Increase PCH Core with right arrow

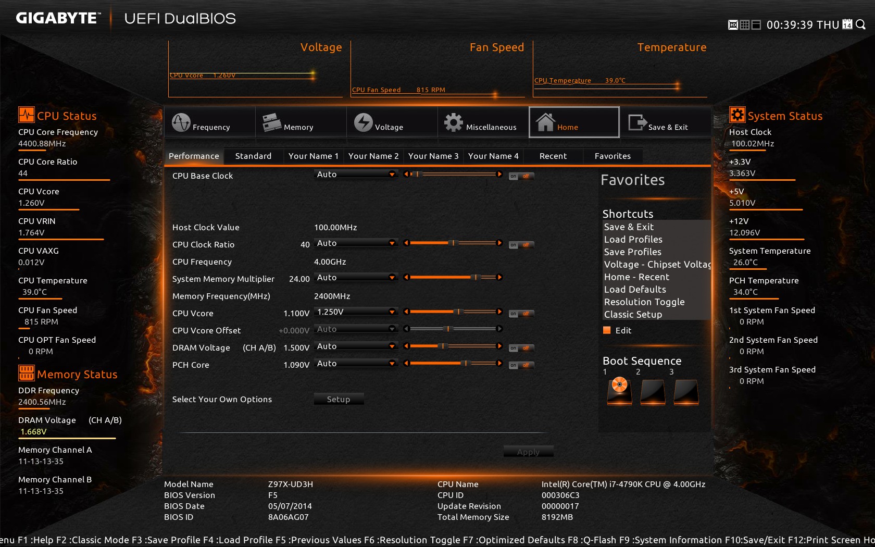click(x=499, y=363)
